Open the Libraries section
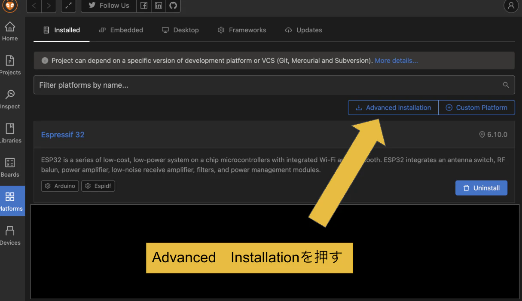 pyautogui.click(x=10, y=132)
